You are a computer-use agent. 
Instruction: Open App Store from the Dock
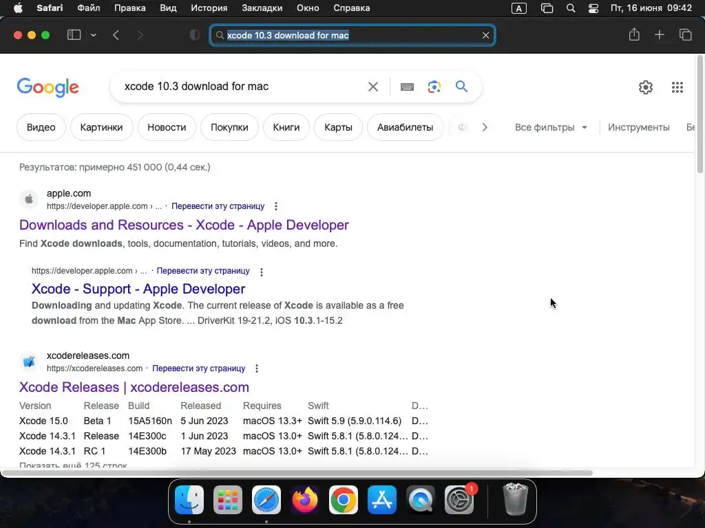(x=382, y=500)
